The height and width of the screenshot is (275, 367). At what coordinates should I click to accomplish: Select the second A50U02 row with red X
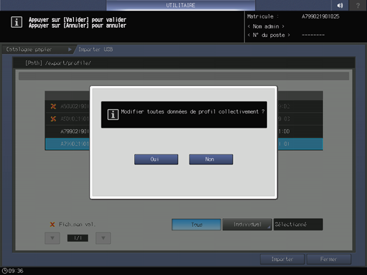point(184,118)
